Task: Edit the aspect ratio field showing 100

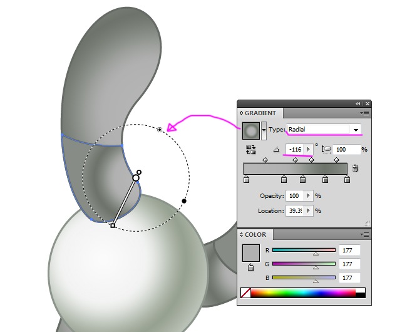Action: (346, 150)
